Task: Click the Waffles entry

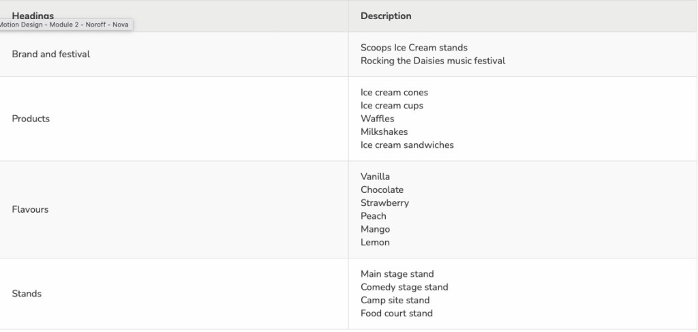Action: coord(378,119)
